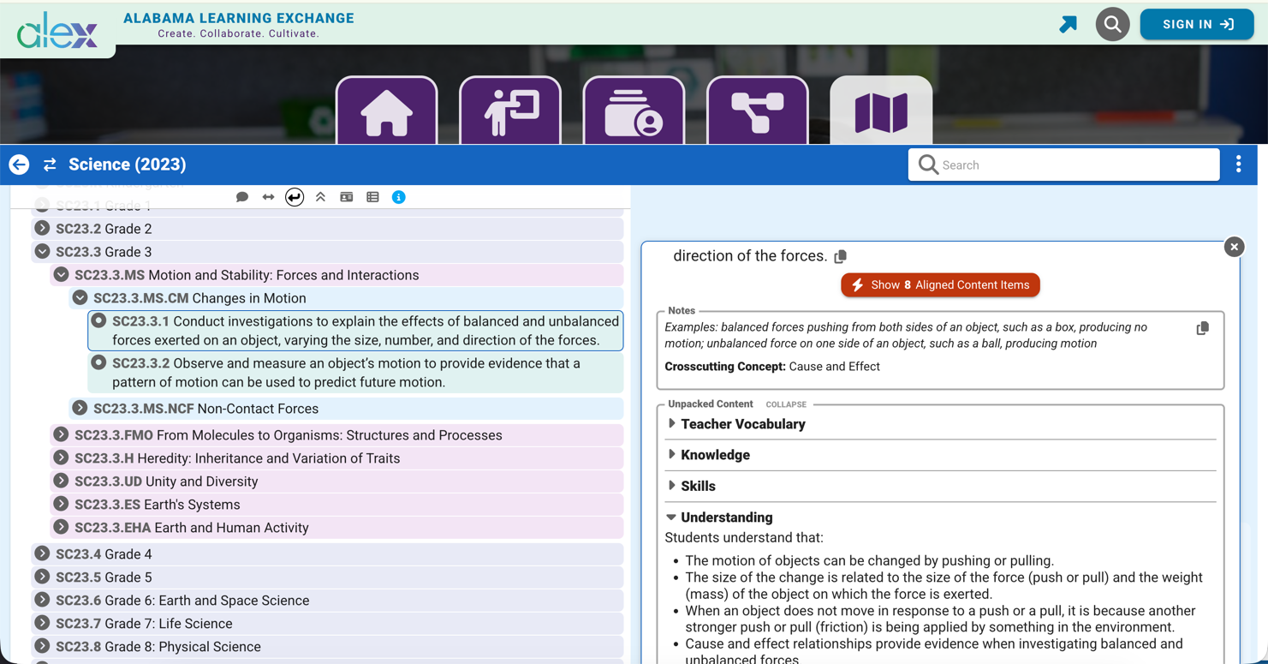
Task: Expand SC23.7 Grade 7: Life Science
Action: point(42,623)
